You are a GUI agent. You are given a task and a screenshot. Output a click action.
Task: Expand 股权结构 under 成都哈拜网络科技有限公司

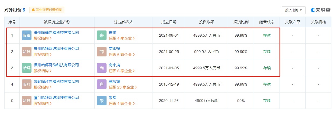[43, 87]
